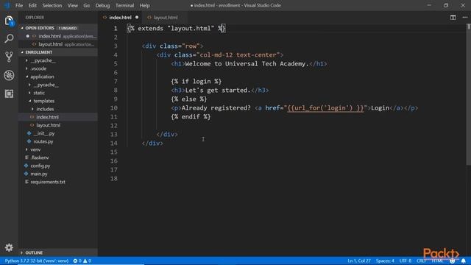Open the View menu
471x265 pixels.
pos(72,5)
